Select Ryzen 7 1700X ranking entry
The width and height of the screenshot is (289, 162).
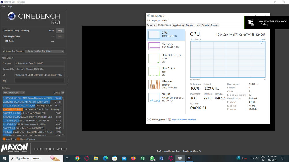pyautogui.click(x=32, y=117)
